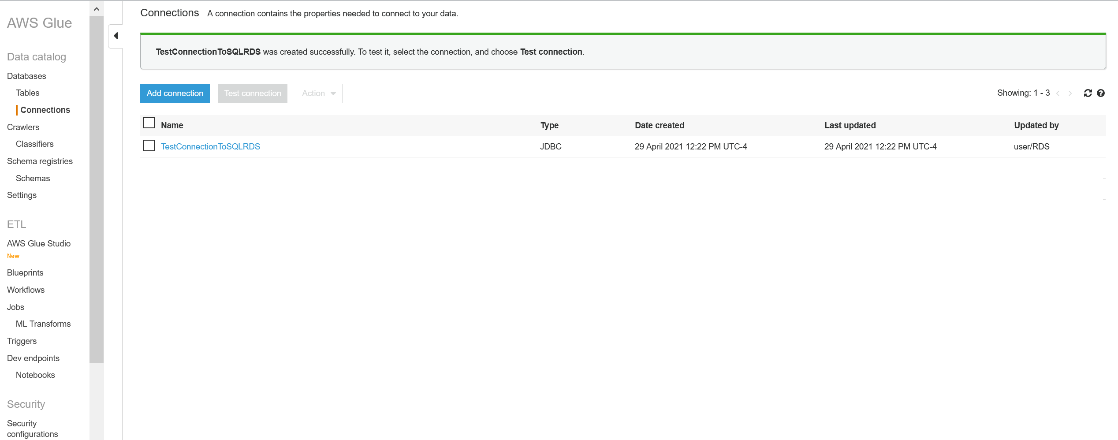Open AWS Glue Studio from sidebar

(39, 243)
